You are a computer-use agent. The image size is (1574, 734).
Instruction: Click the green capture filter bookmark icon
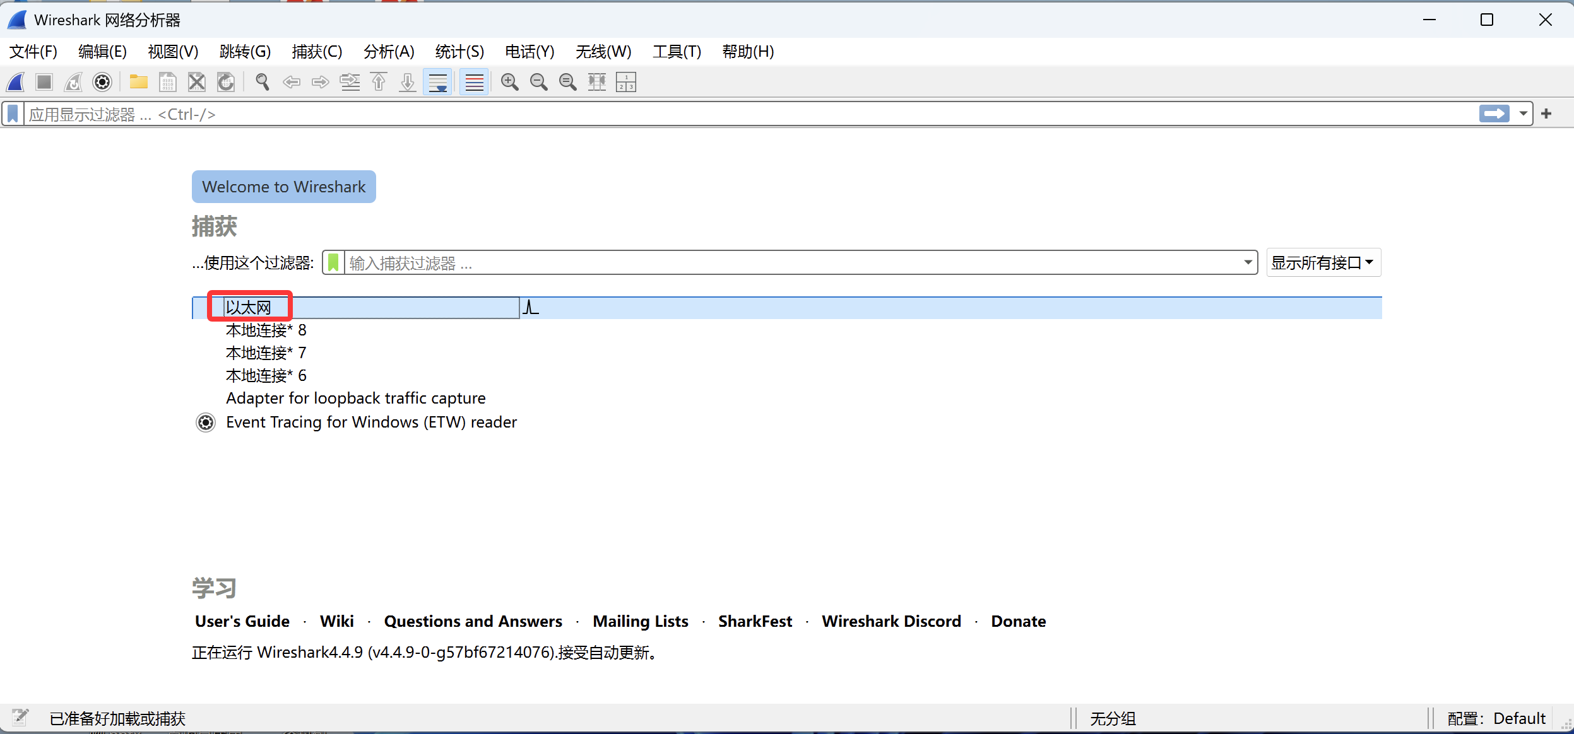click(333, 263)
